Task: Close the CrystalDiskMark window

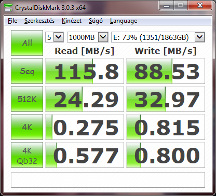Action: (200, 6)
